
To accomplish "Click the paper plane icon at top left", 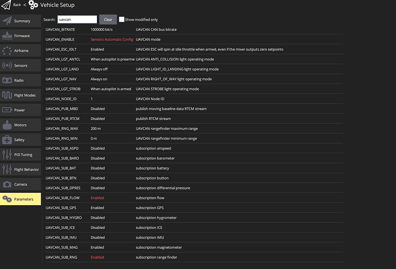I will point(6,5).
